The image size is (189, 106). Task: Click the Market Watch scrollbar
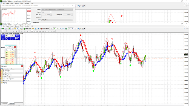click(15, 57)
